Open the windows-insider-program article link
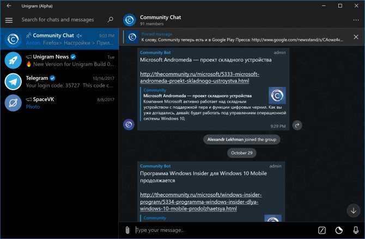The width and height of the screenshot is (365, 239). tap(200, 202)
